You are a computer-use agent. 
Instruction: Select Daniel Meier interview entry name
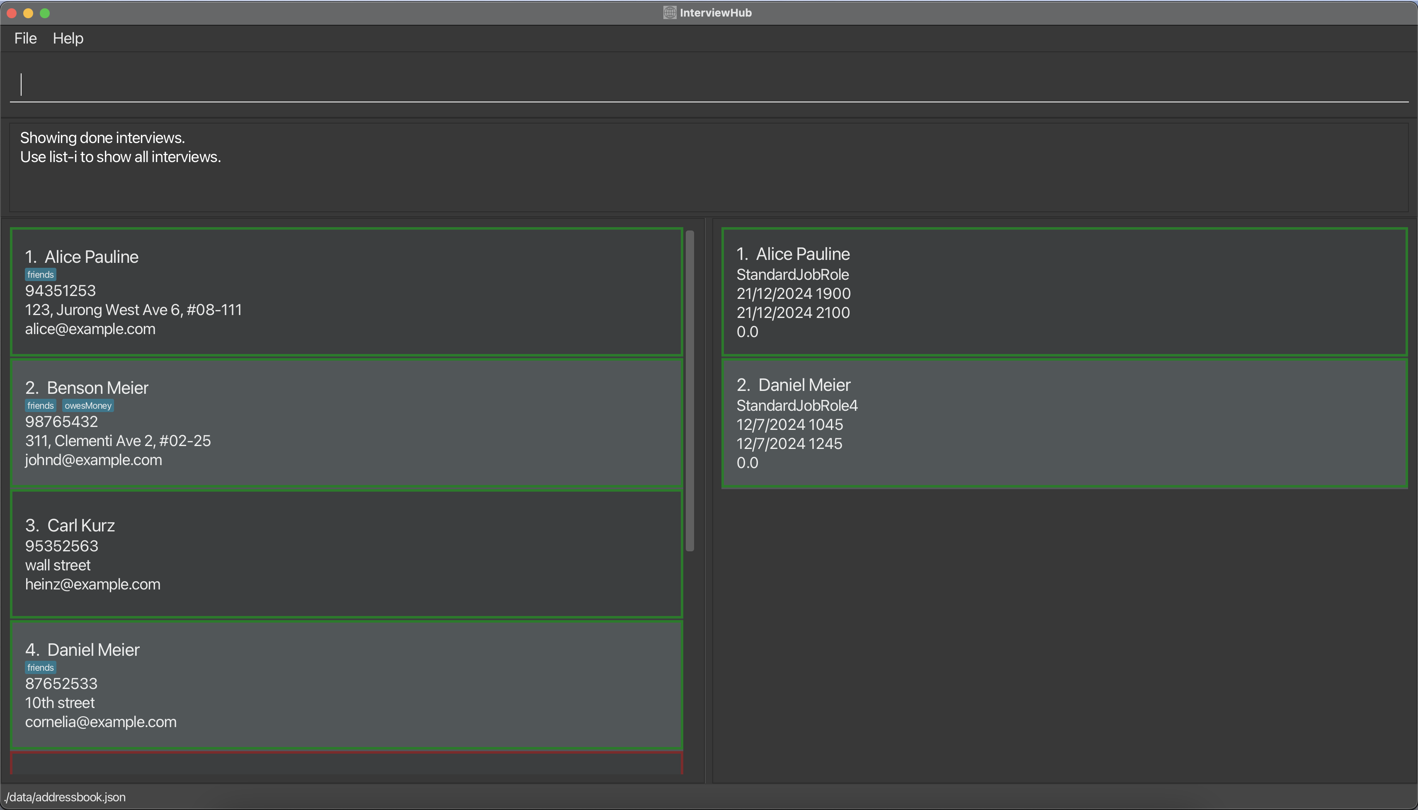pyautogui.click(x=804, y=385)
